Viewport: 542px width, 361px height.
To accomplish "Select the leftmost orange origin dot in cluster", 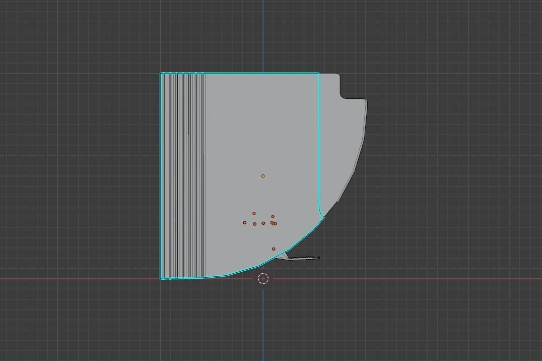I will (245, 222).
